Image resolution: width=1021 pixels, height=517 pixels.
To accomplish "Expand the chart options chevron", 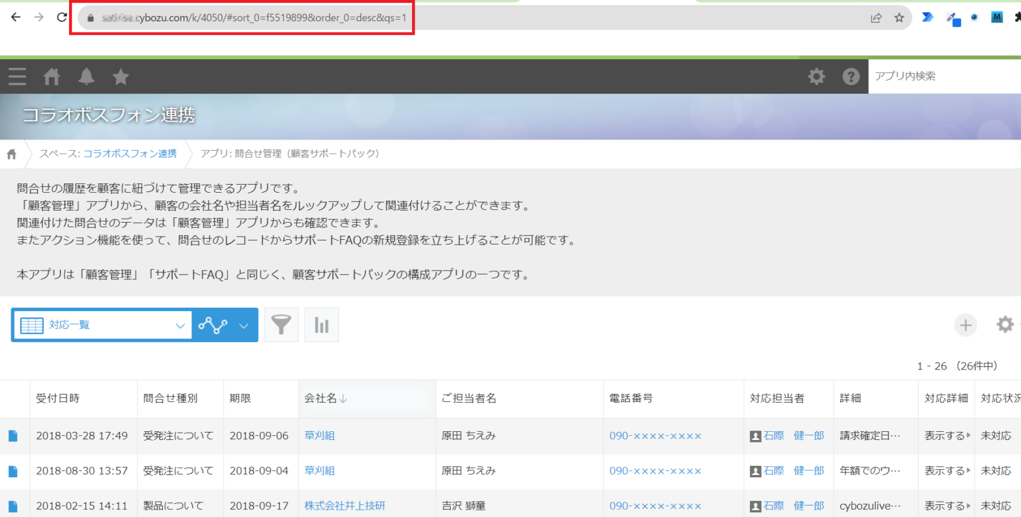I will pyautogui.click(x=244, y=325).
